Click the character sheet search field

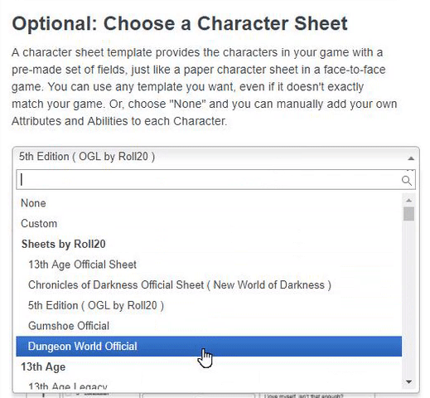point(215,180)
